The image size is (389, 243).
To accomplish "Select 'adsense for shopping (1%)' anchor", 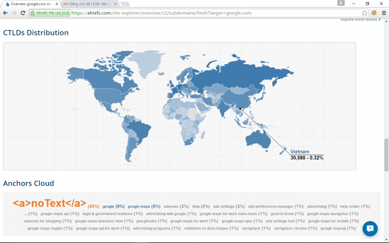I will pos(47,221).
